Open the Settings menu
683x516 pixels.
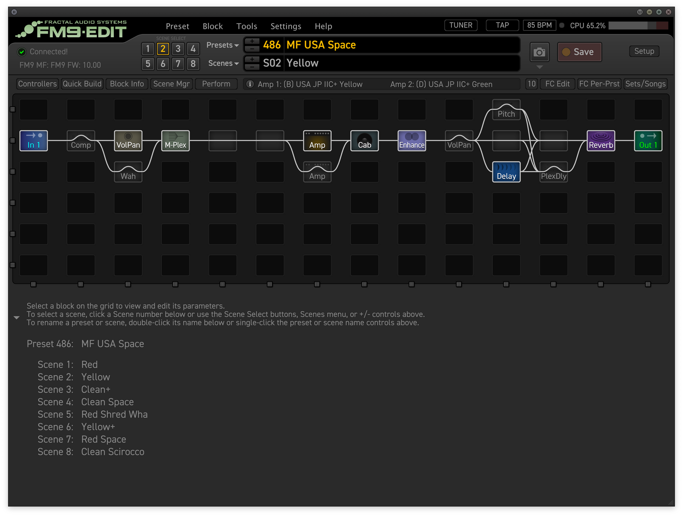[285, 26]
